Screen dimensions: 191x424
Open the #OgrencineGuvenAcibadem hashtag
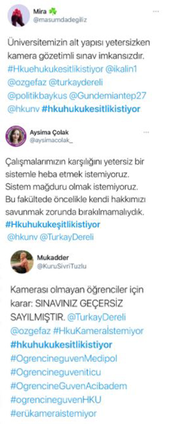tap(69, 386)
